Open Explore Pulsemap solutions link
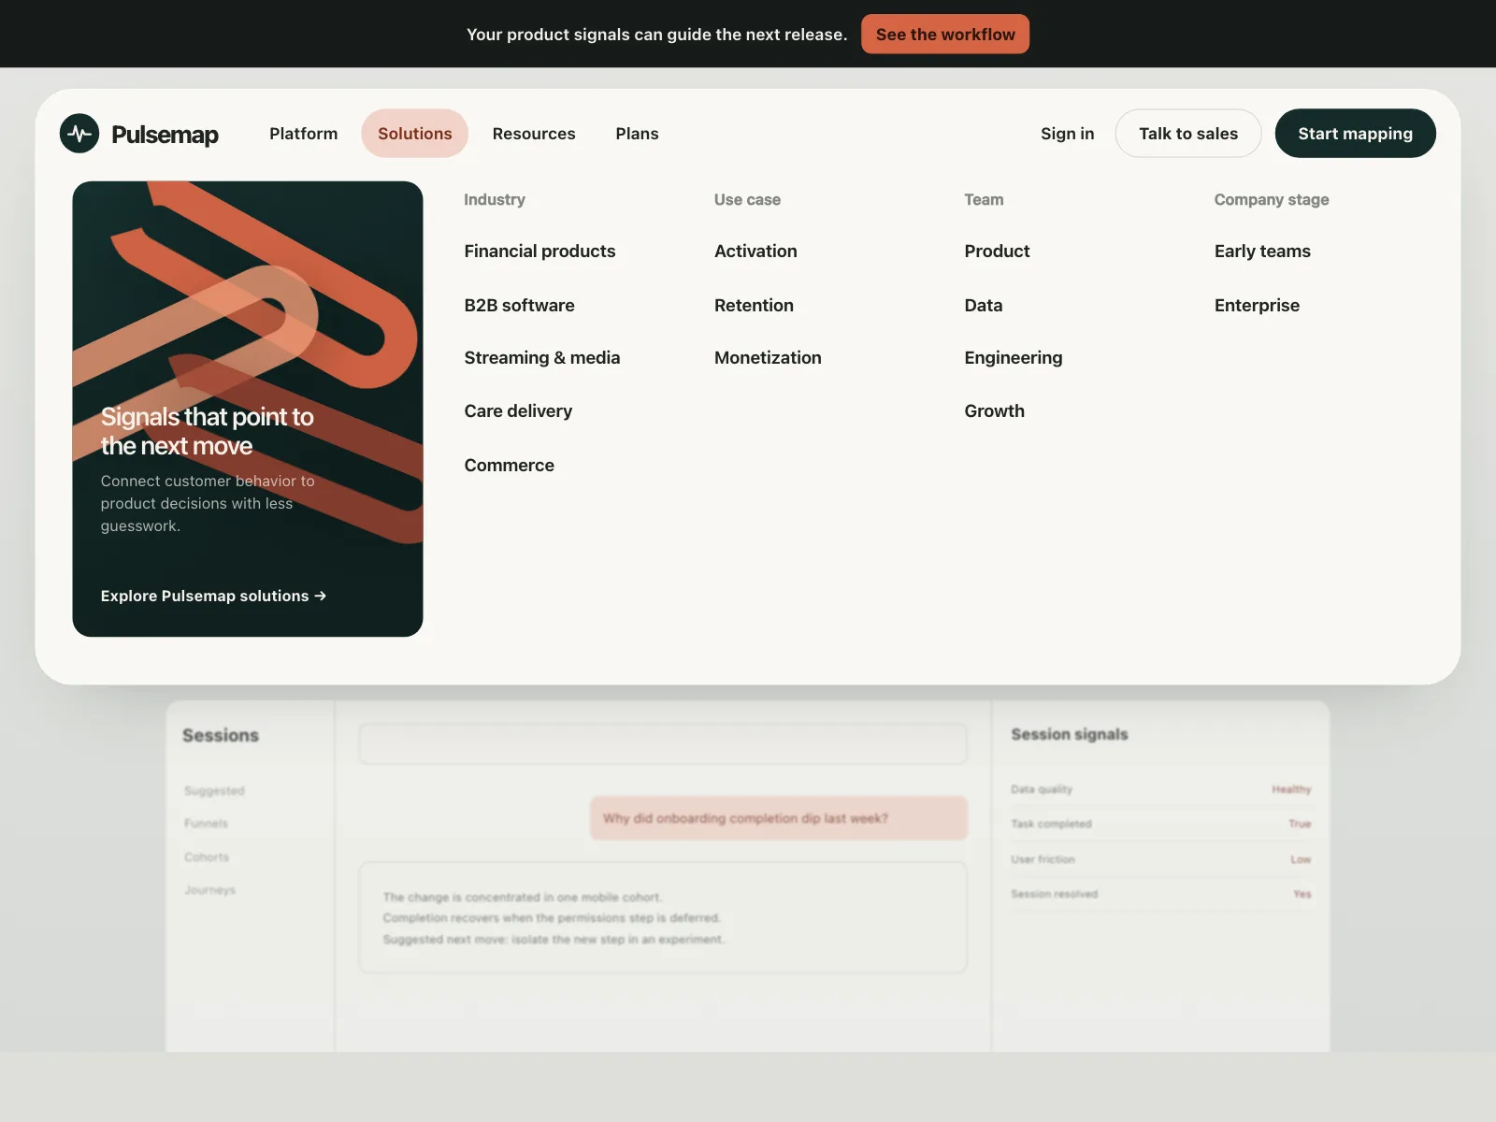The height and width of the screenshot is (1122, 1496). pos(213,596)
